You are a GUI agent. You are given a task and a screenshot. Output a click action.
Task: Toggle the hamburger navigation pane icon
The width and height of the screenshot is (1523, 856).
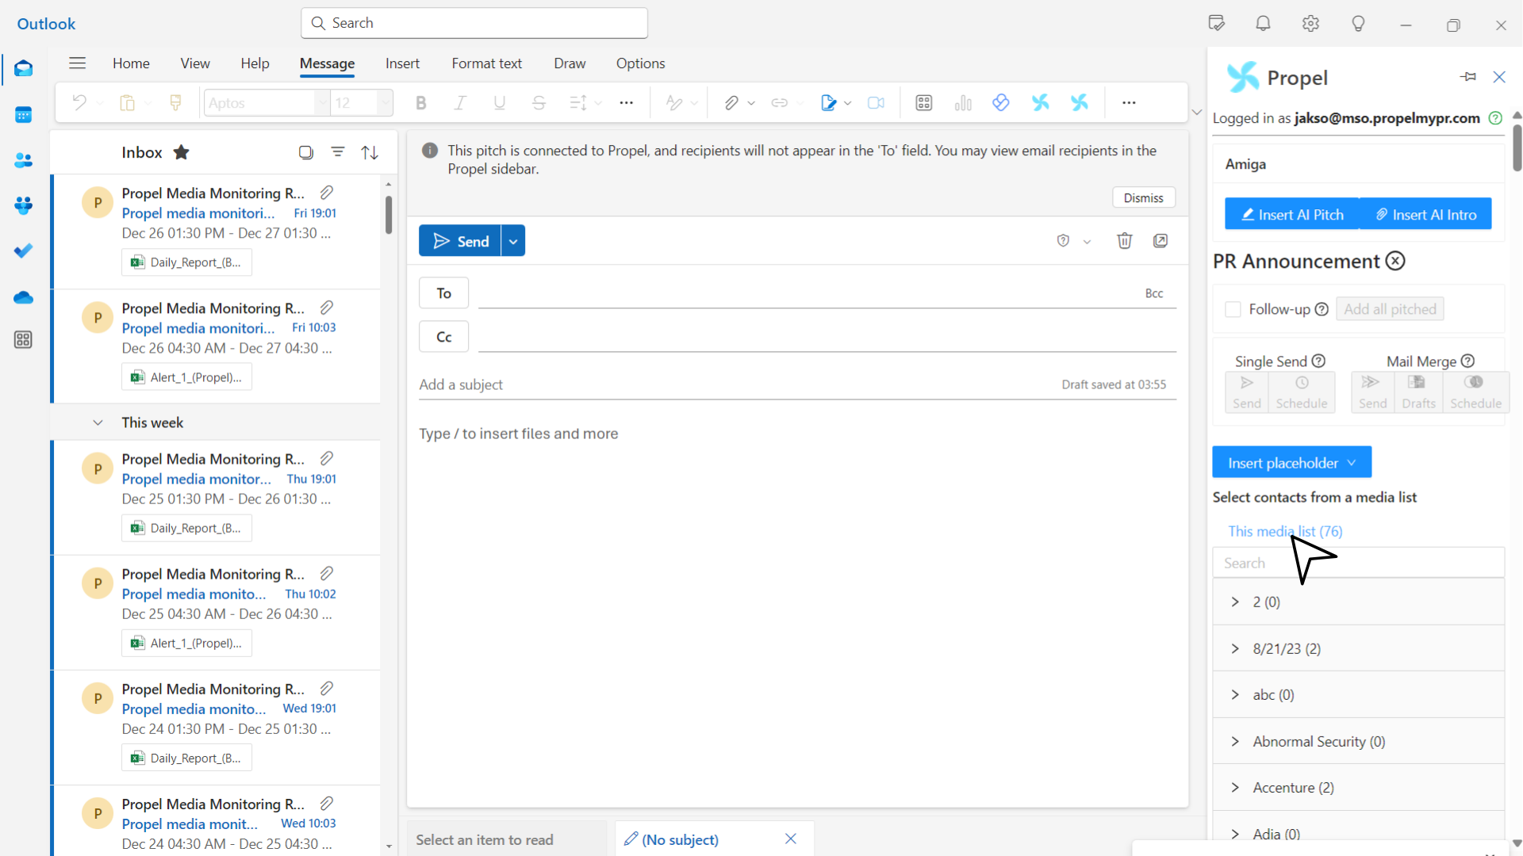point(77,63)
